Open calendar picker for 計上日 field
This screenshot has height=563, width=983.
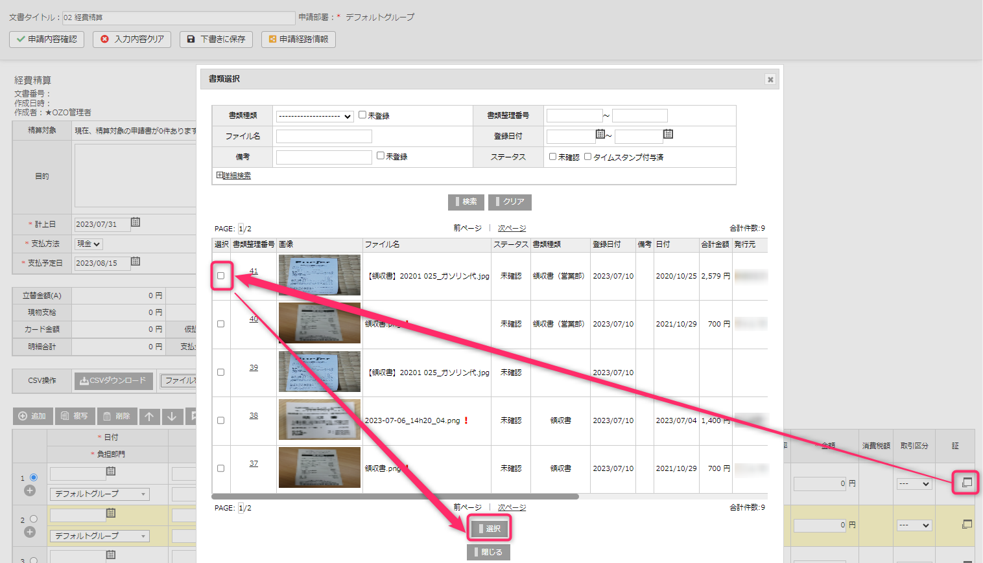pos(136,223)
